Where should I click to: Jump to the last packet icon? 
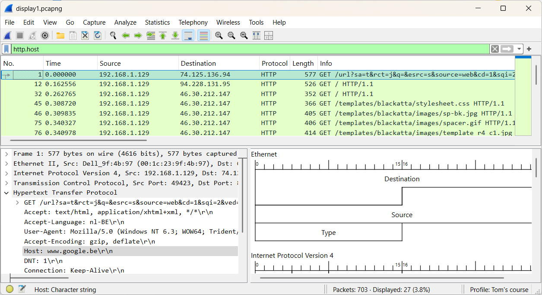click(x=175, y=35)
